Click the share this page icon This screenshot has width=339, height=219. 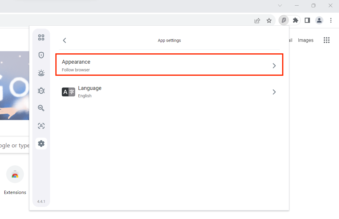click(x=257, y=20)
